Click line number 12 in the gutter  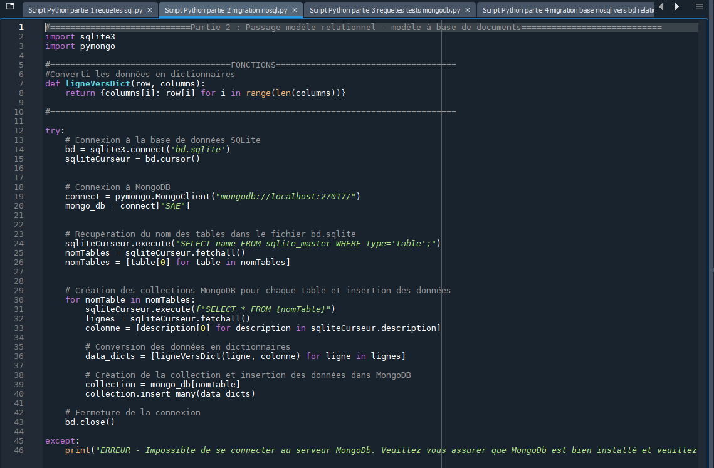click(x=21, y=130)
